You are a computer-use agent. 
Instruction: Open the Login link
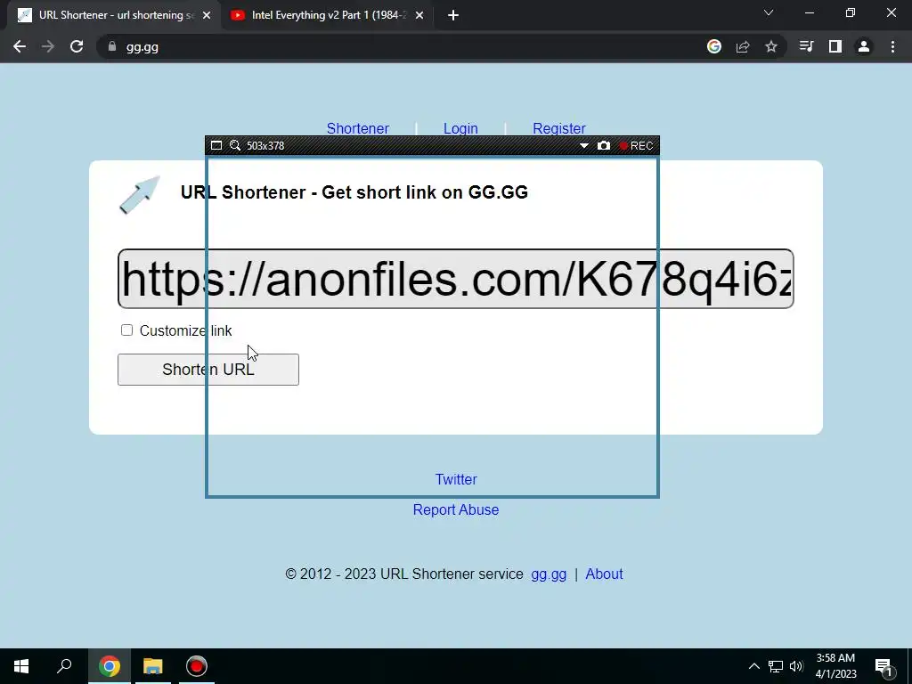(x=460, y=128)
